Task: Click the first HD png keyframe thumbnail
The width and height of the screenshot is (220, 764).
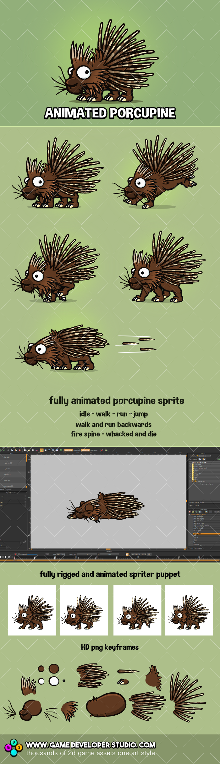Action: tap(32, 610)
